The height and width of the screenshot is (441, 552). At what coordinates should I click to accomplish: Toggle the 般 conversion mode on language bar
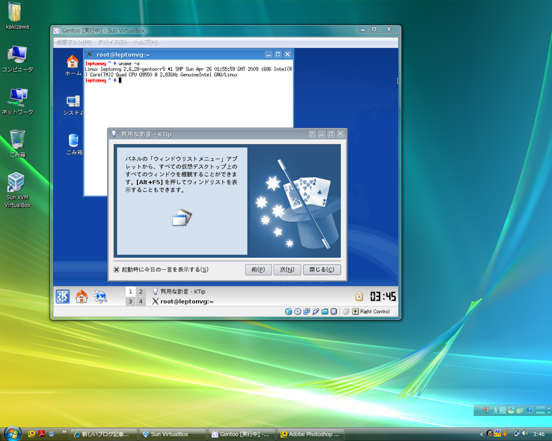click(503, 410)
